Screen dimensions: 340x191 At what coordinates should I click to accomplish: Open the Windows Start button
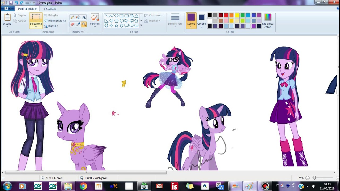coord(7,186)
